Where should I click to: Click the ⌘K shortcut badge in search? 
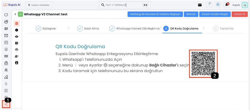[145, 5]
